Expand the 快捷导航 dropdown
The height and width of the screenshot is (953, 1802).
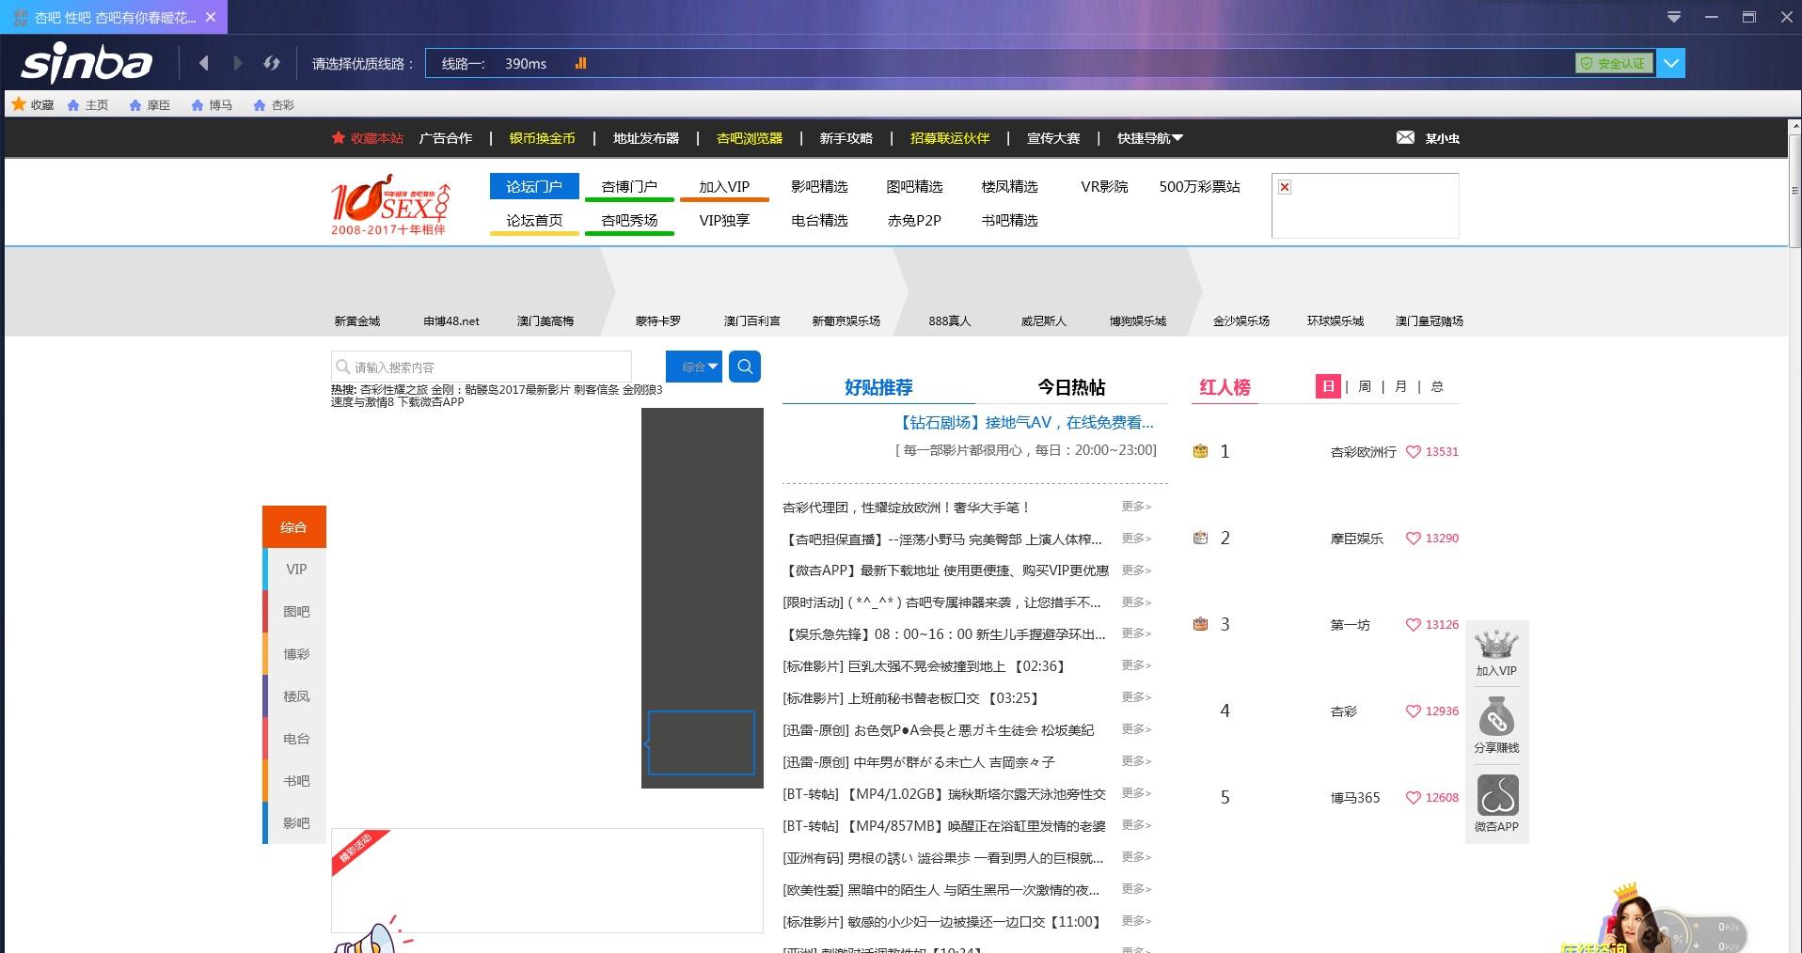tap(1149, 138)
